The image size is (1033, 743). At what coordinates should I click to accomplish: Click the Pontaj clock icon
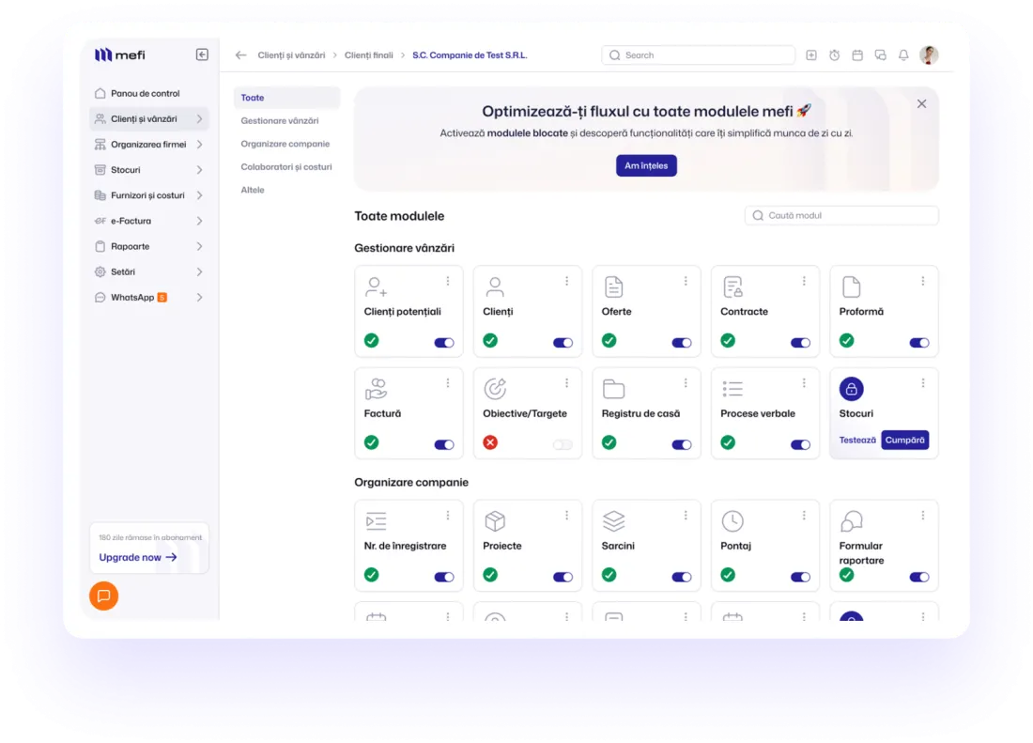pyautogui.click(x=732, y=521)
